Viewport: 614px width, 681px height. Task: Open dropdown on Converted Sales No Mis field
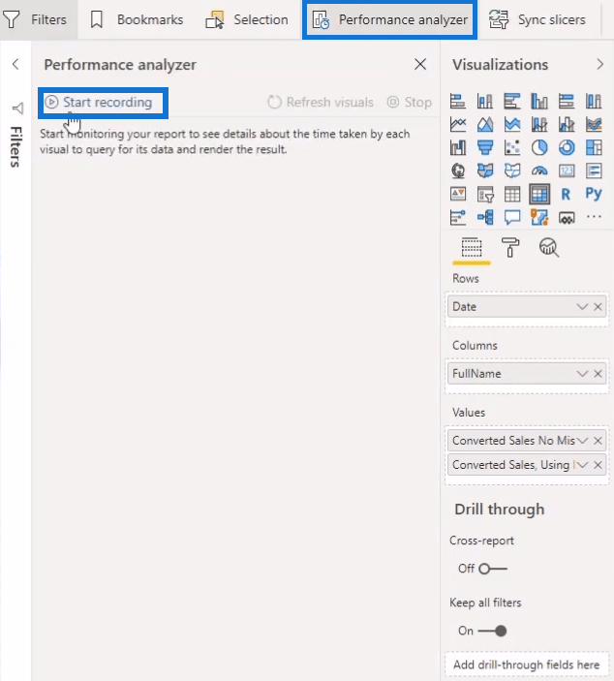(x=582, y=441)
